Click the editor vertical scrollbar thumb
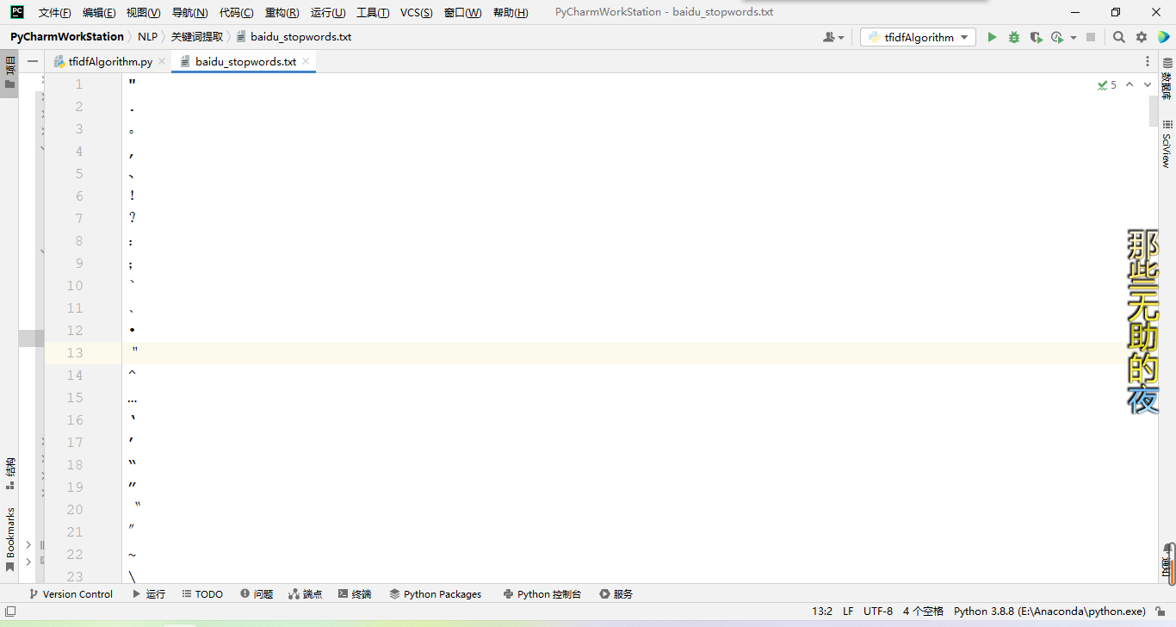 (x=1154, y=110)
